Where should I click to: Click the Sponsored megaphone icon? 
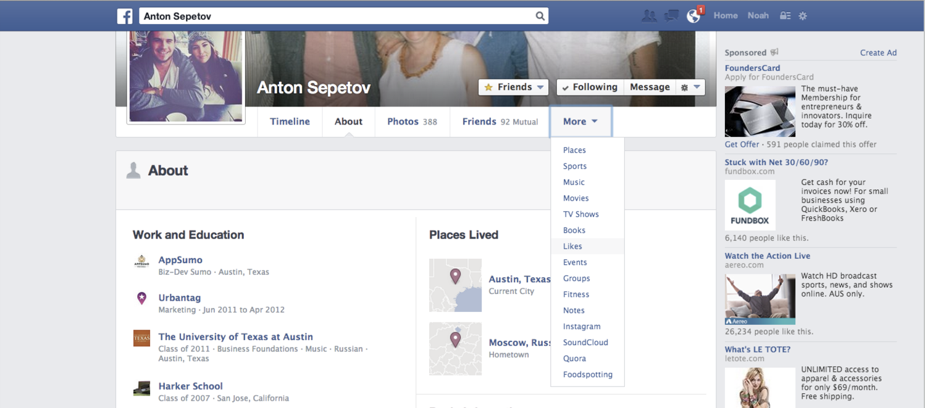coord(774,52)
